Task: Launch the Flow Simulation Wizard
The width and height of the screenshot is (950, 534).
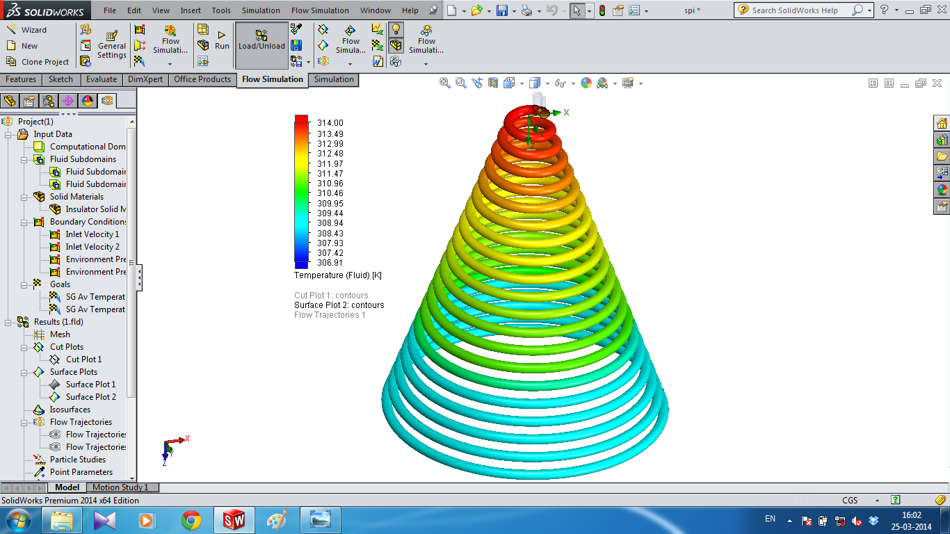Action: [26, 30]
